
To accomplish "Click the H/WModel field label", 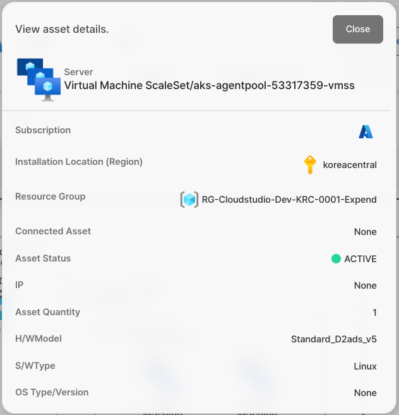I will (39, 339).
